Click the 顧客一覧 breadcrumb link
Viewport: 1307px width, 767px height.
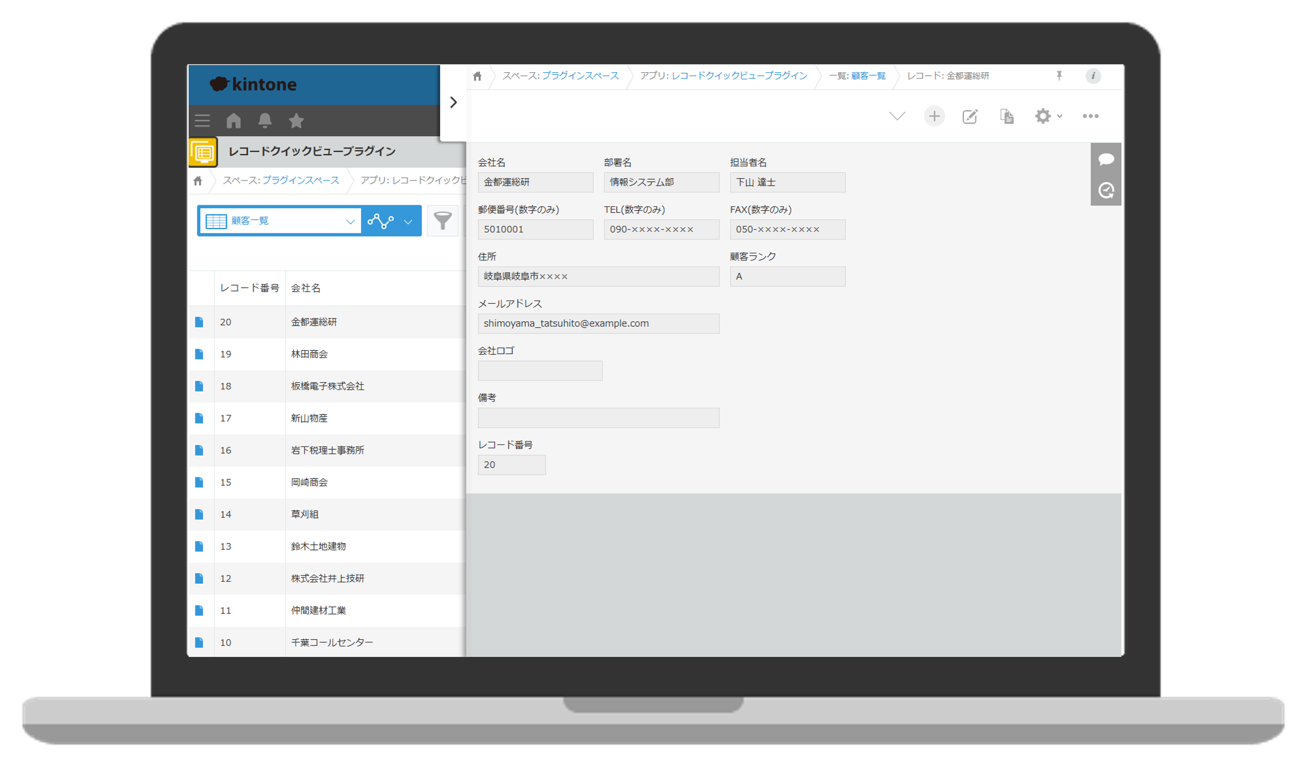point(868,76)
